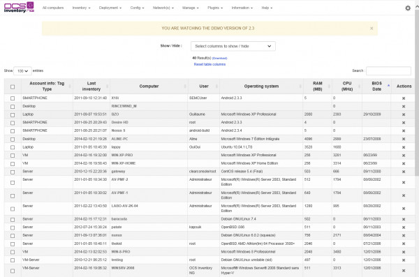The height and width of the screenshot is (277, 419).
Task: Sort by RAM (MB) column header
Action: tap(318, 86)
